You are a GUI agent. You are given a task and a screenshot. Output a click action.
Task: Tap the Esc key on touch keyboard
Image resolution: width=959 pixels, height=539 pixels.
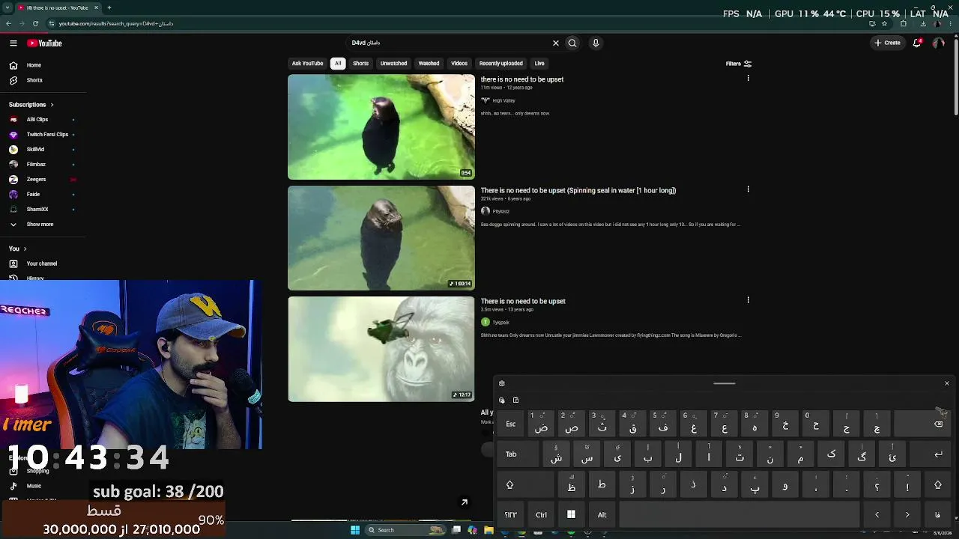pos(511,424)
